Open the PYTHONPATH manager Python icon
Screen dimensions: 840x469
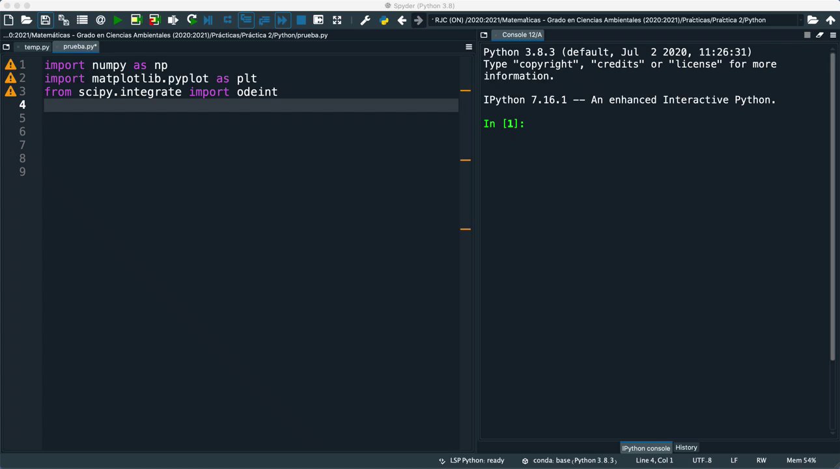coord(384,20)
